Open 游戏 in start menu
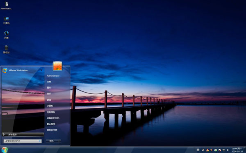Screen dimensions: 246x153 [49, 100]
